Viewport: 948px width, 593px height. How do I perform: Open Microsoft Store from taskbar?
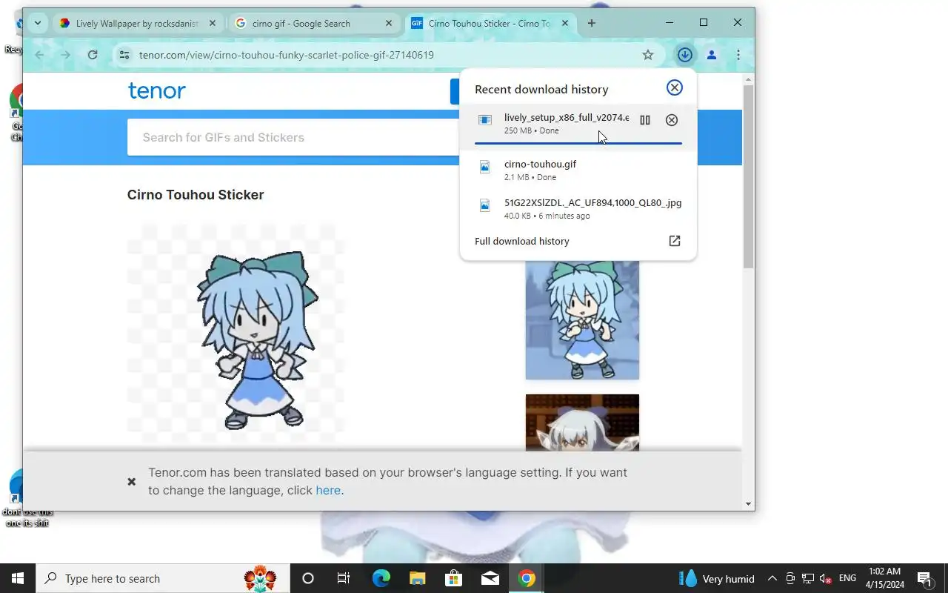pyautogui.click(x=453, y=578)
